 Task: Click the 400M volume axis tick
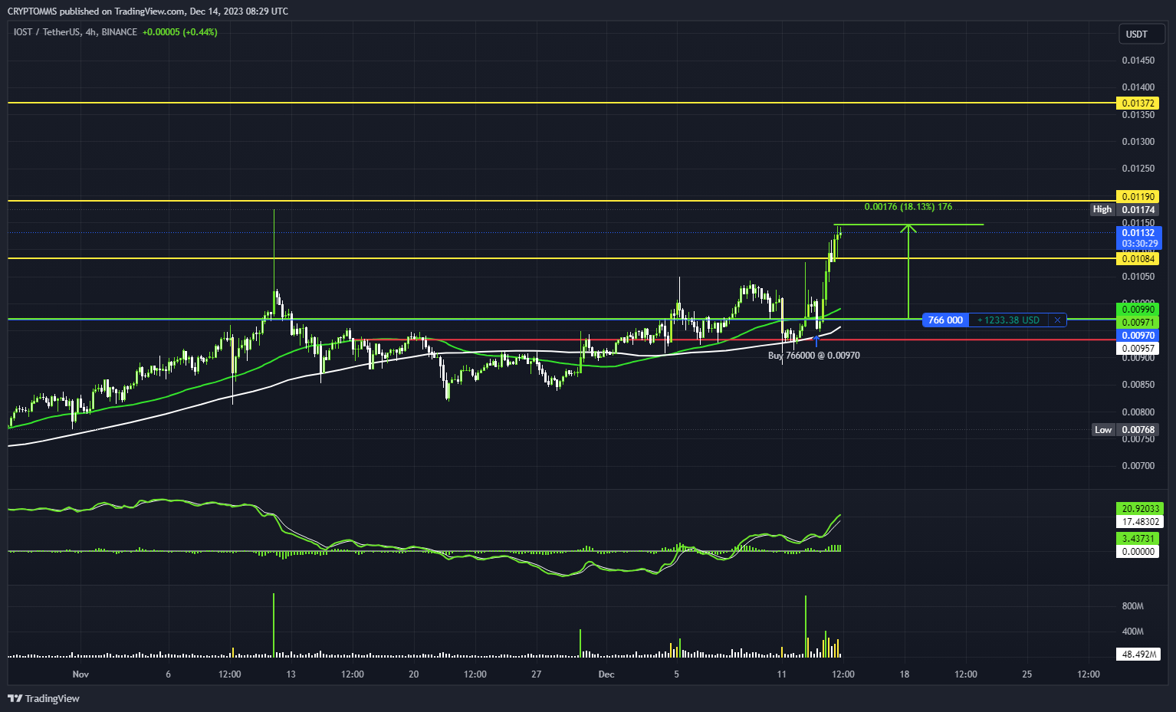[x=1132, y=632]
